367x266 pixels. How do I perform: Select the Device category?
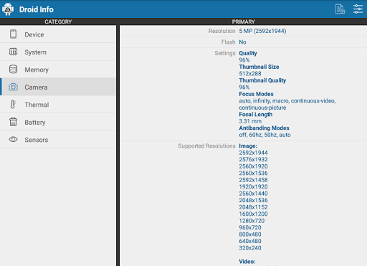pos(58,34)
